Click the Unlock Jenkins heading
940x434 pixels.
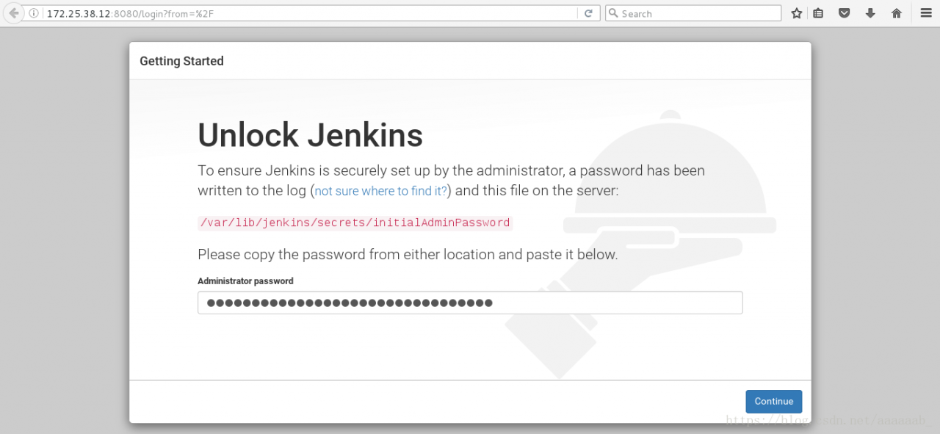click(310, 135)
